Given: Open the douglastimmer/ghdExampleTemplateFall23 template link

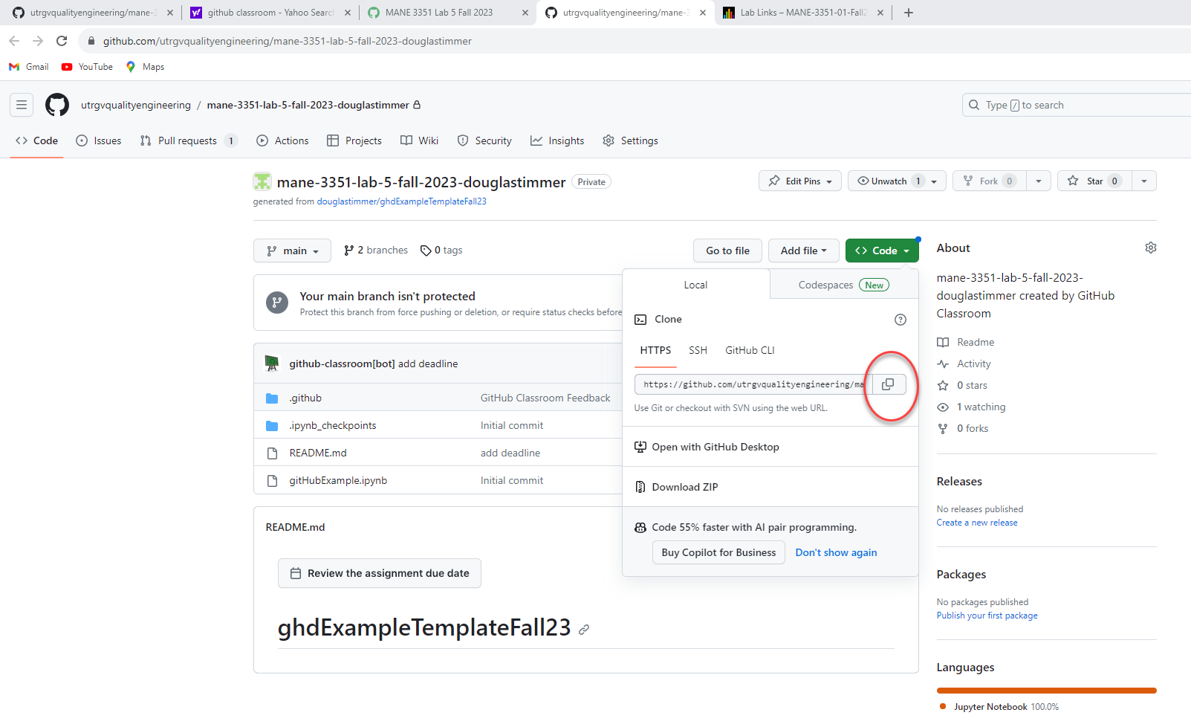Looking at the screenshot, I should (401, 201).
